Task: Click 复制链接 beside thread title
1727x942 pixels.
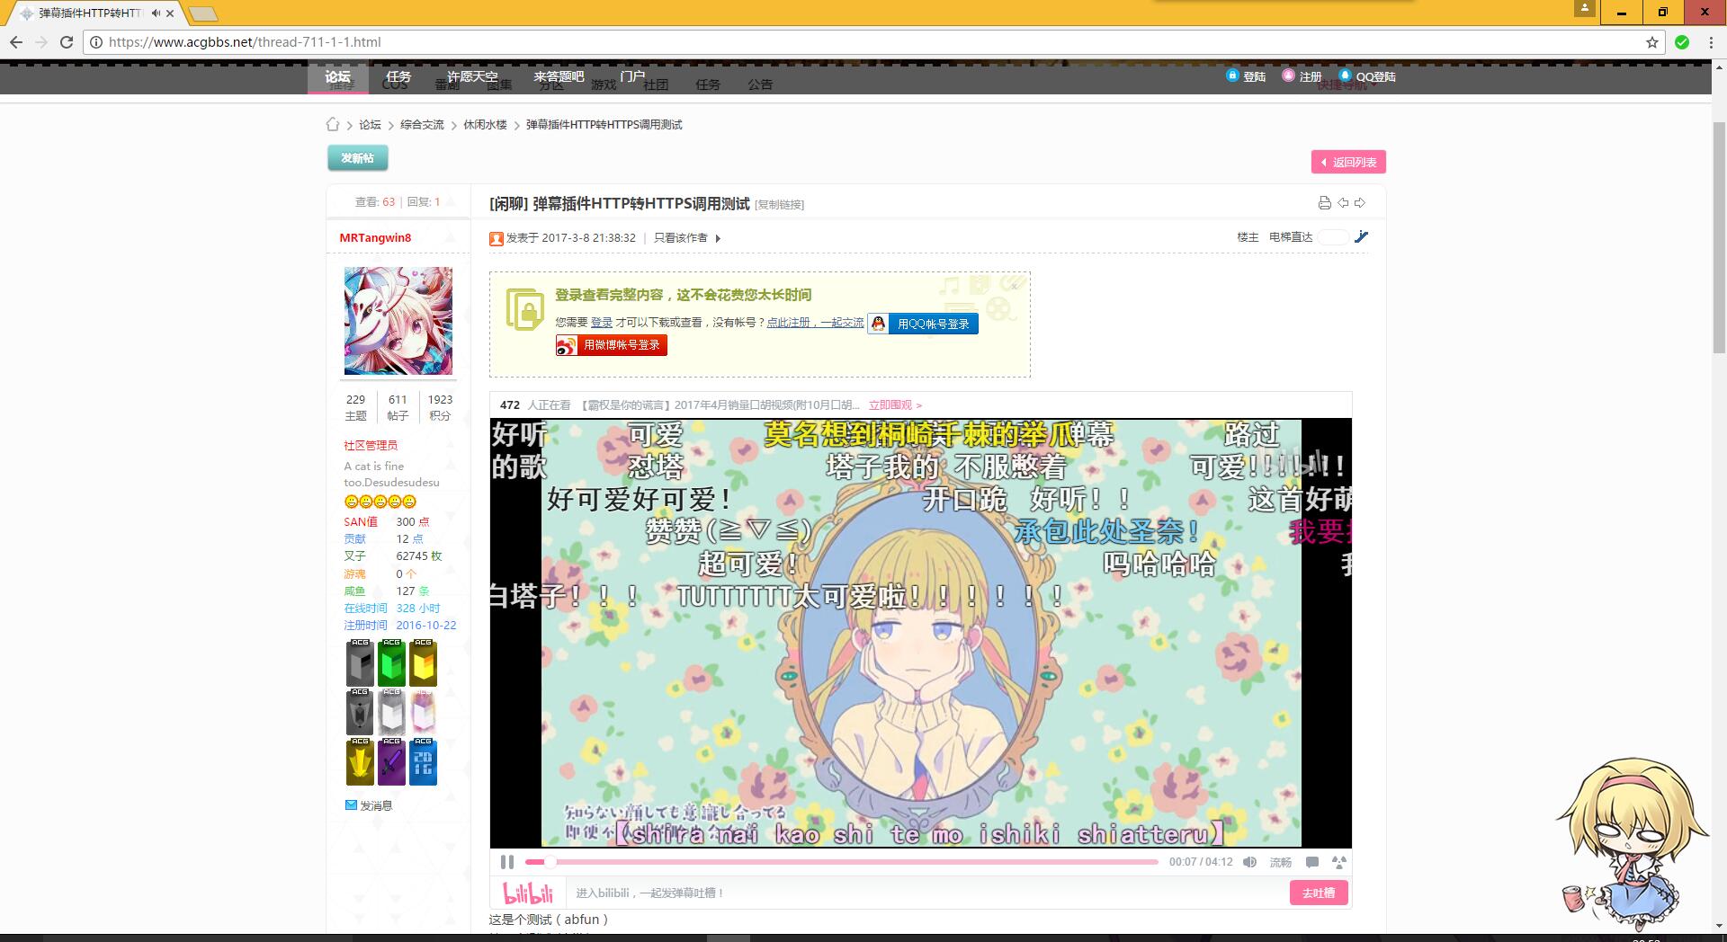Action: [x=779, y=205]
